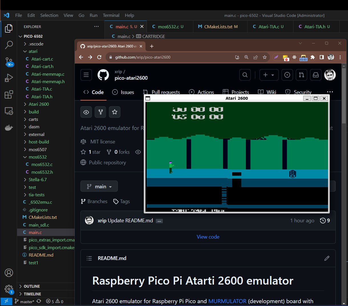Image resolution: width=348 pixels, height=306 pixels.
Task: Open GitHub issues circle icon in header
Action: tap(287, 75)
